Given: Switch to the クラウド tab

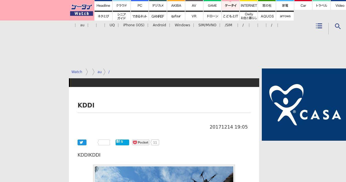Looking at the screenshot, I should tap(121, 5).
